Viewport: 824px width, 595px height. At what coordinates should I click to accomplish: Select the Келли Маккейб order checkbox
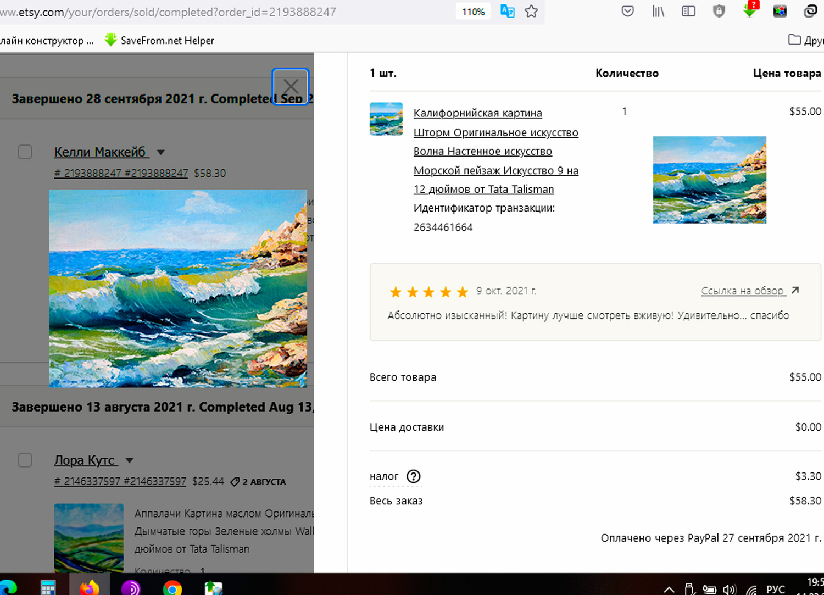[25, 152]
